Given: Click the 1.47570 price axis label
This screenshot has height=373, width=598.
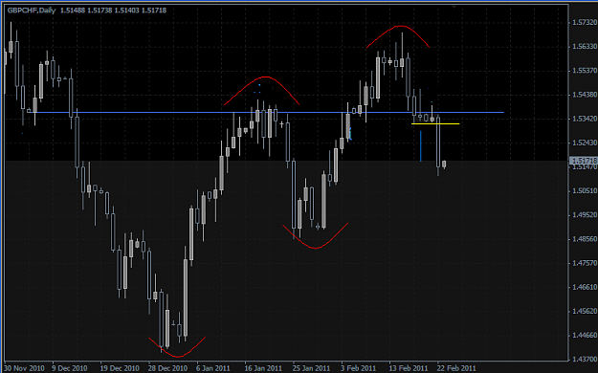Looking at the screenshot, I should click(585, 263).
